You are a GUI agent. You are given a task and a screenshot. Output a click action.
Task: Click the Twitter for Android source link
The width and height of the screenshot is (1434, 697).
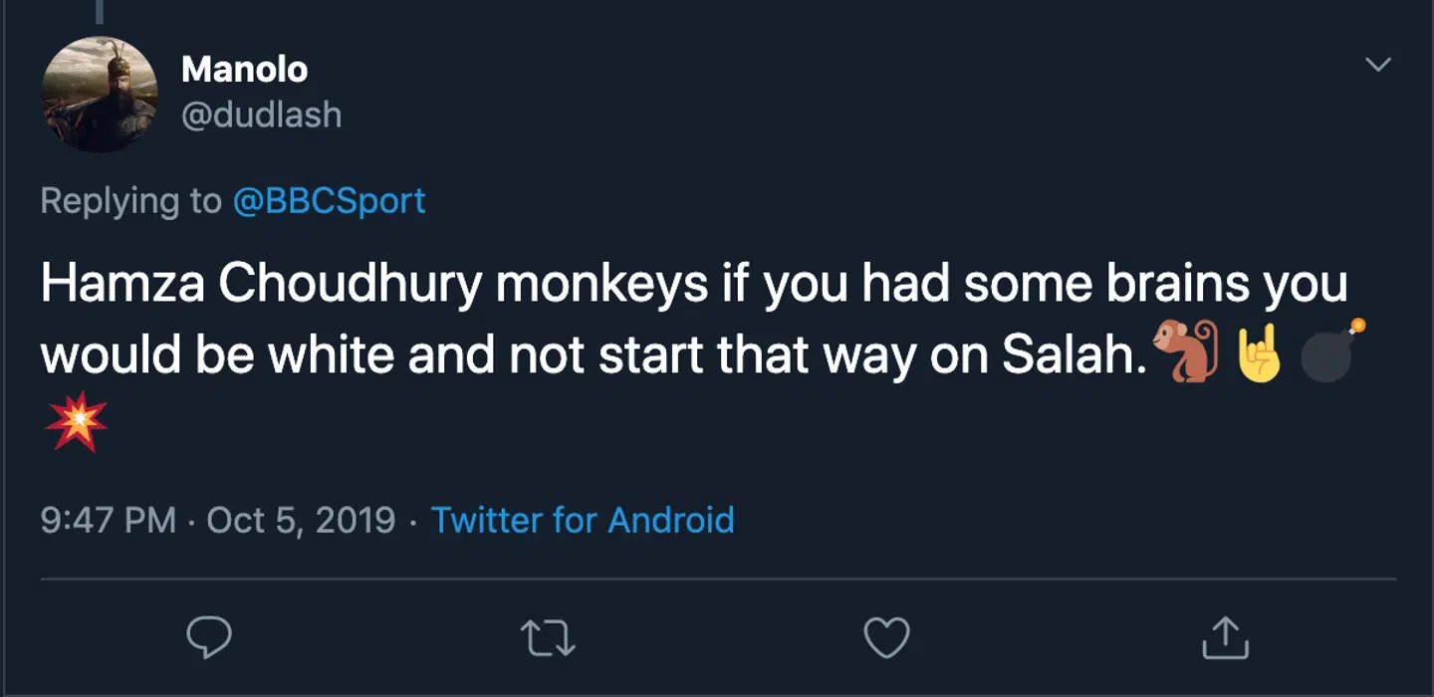583,520
